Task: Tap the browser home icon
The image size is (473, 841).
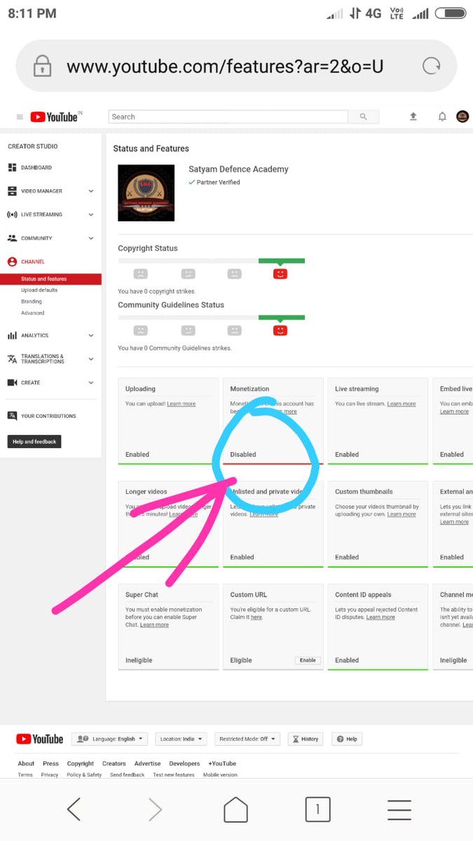Action: (x=235, y=810)
